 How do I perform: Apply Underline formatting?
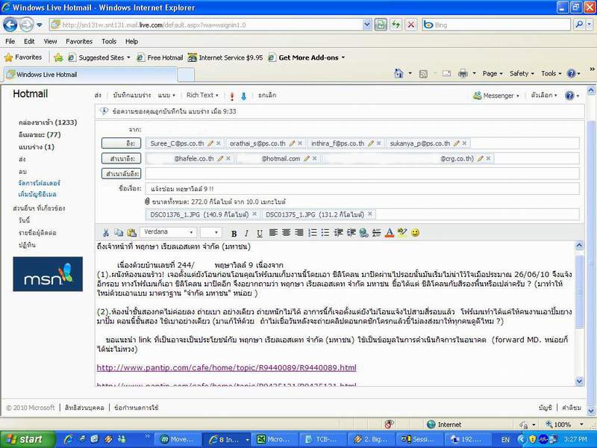[x=259, y=233]
